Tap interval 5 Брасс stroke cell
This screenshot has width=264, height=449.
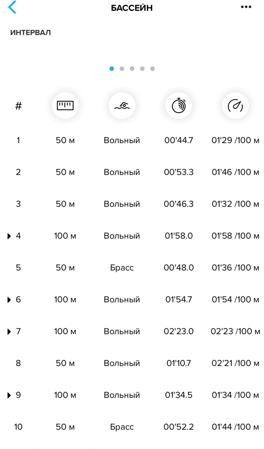(122, 268)
